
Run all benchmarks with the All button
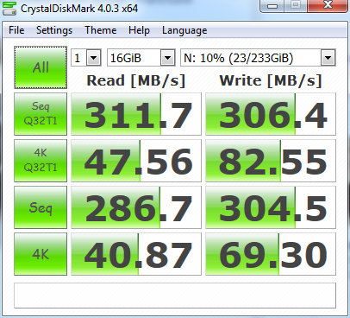(x=41, y=67)
